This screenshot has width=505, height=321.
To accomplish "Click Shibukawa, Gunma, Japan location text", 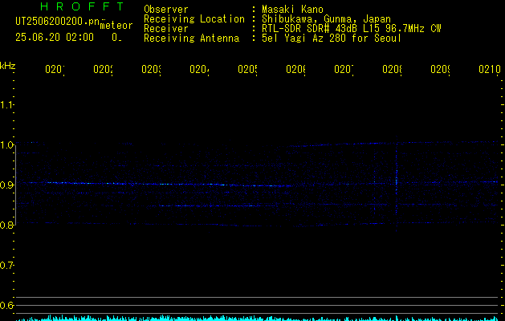I will (326, 18).
